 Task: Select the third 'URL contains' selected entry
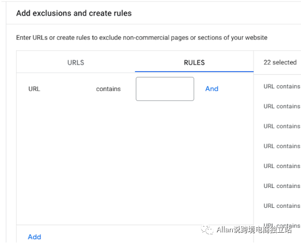pos(282,126)
